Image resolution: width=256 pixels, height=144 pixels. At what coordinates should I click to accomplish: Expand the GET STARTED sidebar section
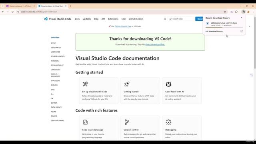point(56,48)
